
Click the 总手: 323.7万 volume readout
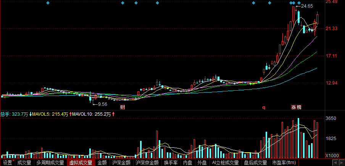pyautogui.click(x=14, y=114)
